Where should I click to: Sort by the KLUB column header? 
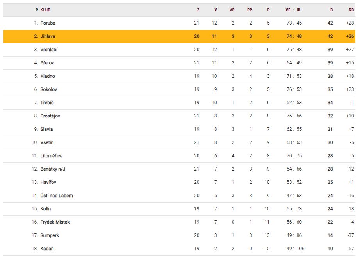click(x=45, y=10)
